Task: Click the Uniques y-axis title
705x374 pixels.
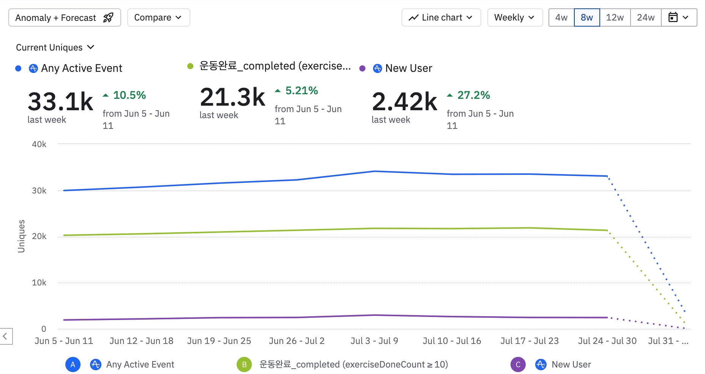Action: (21, 236)
